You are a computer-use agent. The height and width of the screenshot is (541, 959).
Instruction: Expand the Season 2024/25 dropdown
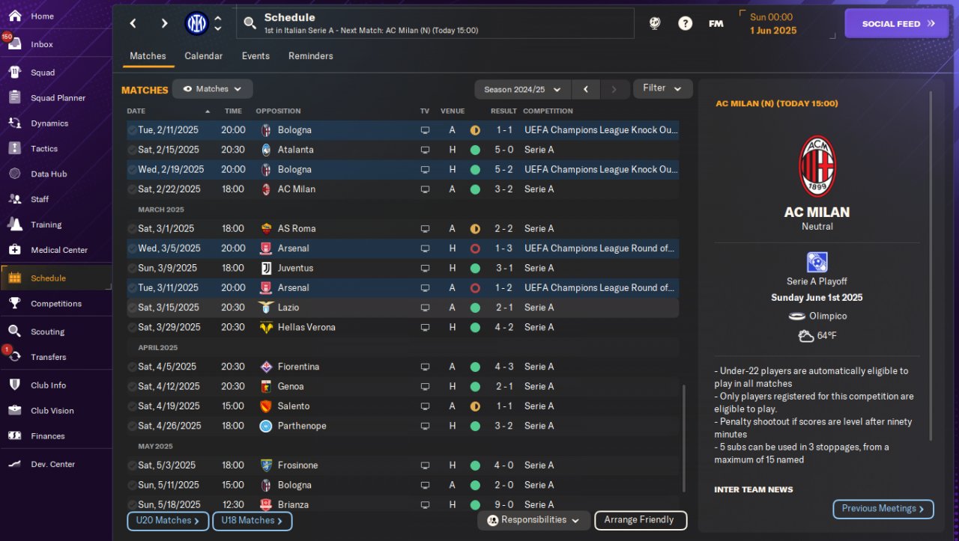click(522, 90)
